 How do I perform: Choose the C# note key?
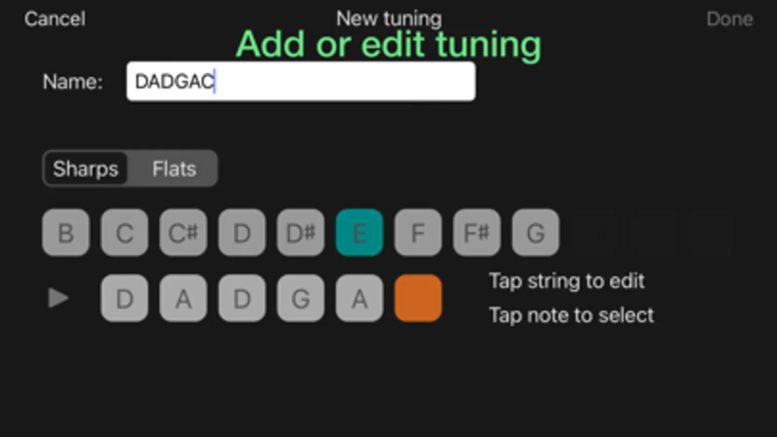(183, 233)
